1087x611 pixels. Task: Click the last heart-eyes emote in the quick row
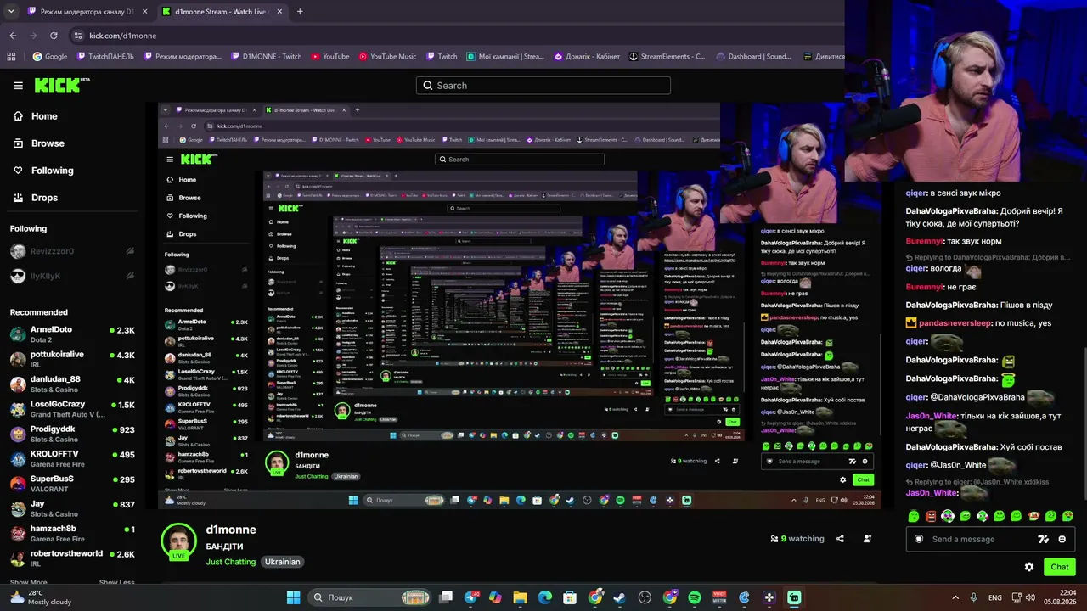[x=1068, y=516]
